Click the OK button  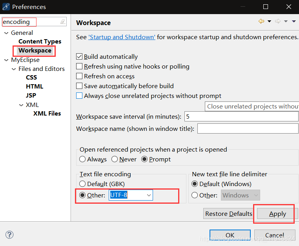click(x=230, y=235)
